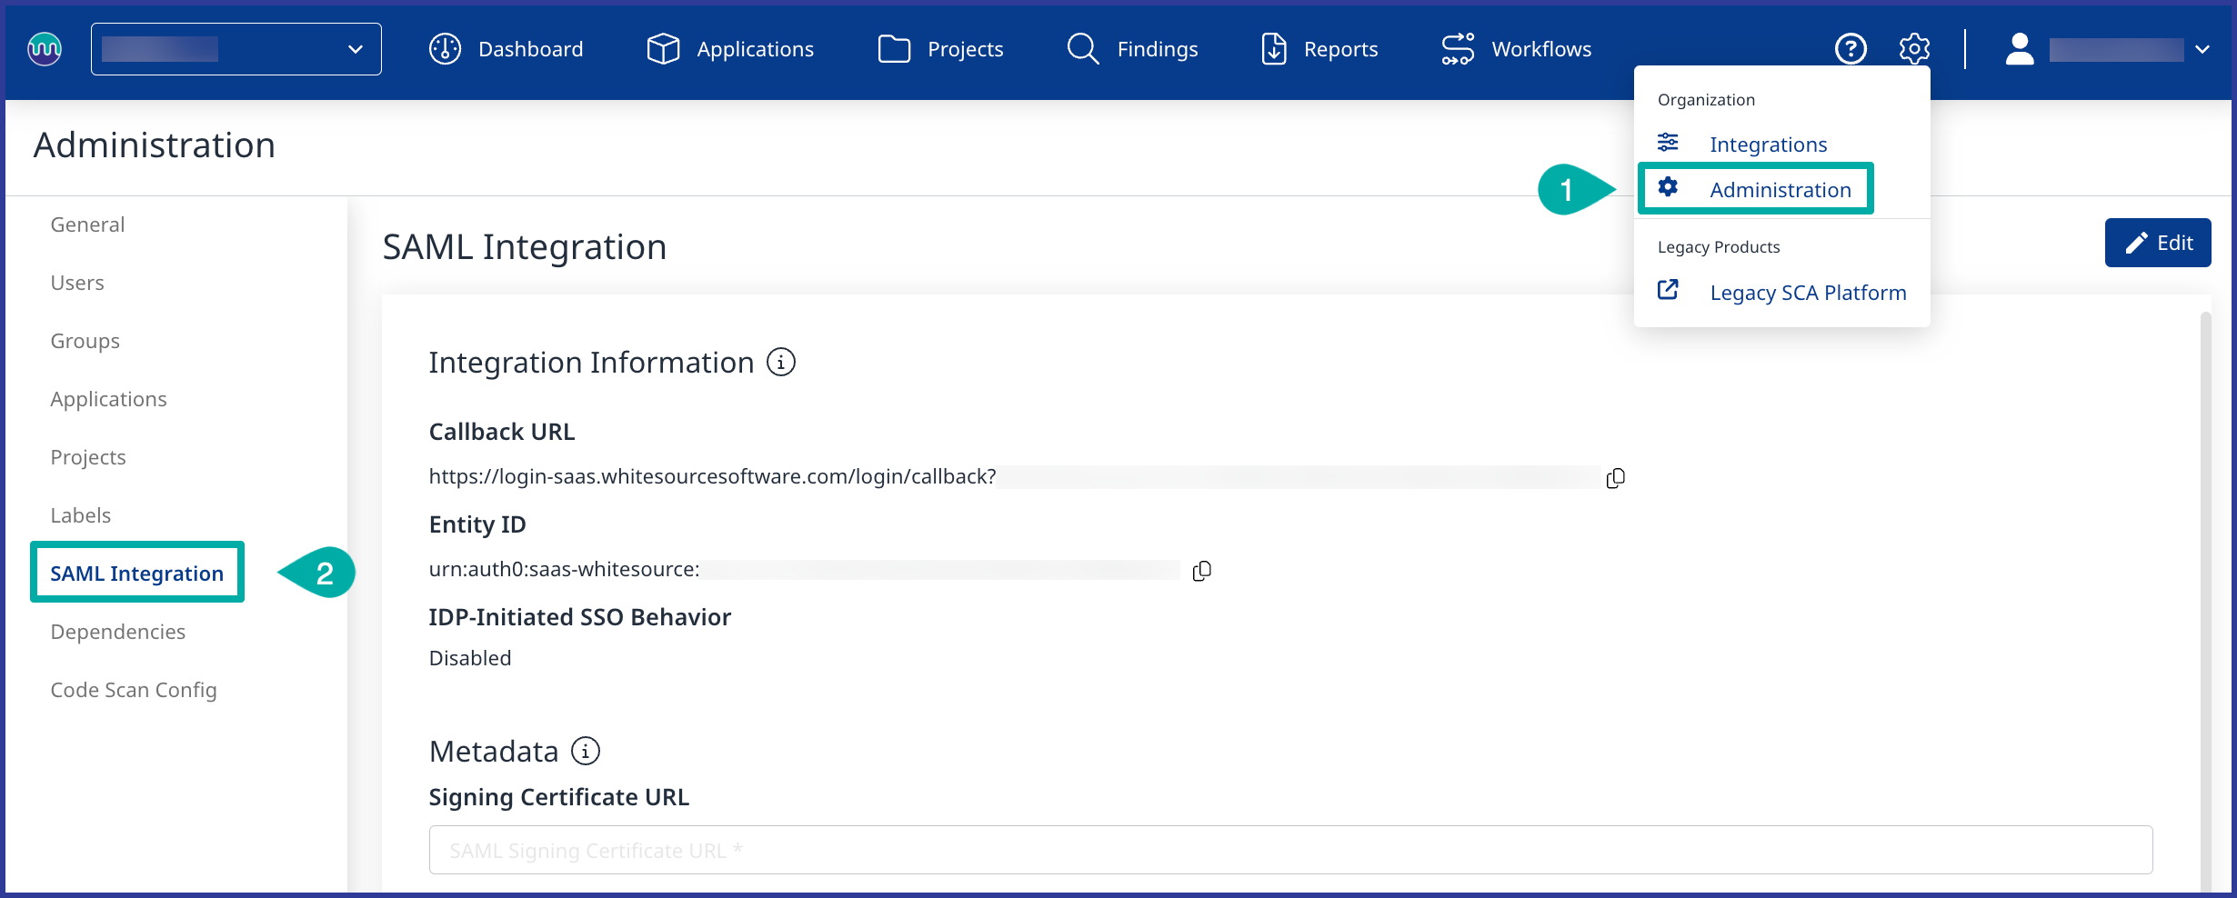
Task: Select Integrations in the settings menu
Action: point(1768,145)
